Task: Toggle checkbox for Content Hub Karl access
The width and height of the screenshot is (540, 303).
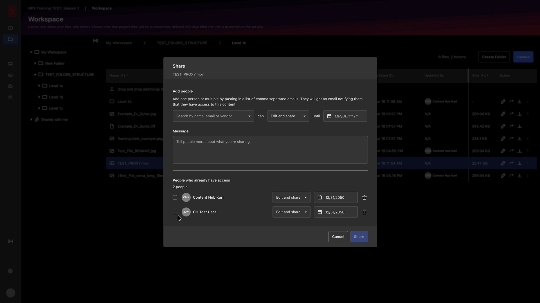Action: pos(175,197)
